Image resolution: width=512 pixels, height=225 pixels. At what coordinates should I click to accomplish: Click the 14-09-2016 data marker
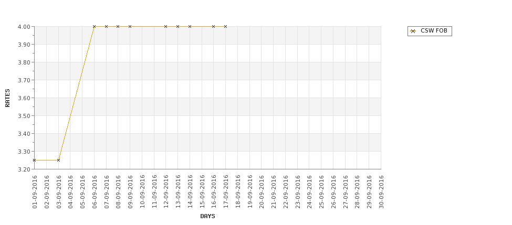(190, 26)
